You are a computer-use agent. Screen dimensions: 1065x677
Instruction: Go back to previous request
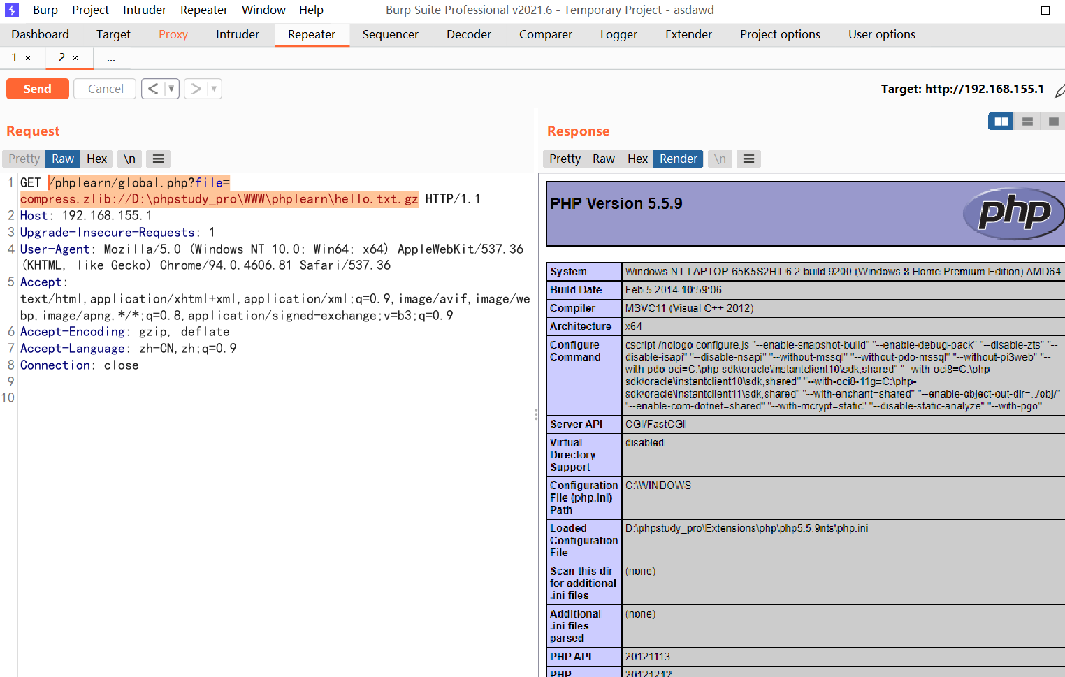[x=152, y=89]
